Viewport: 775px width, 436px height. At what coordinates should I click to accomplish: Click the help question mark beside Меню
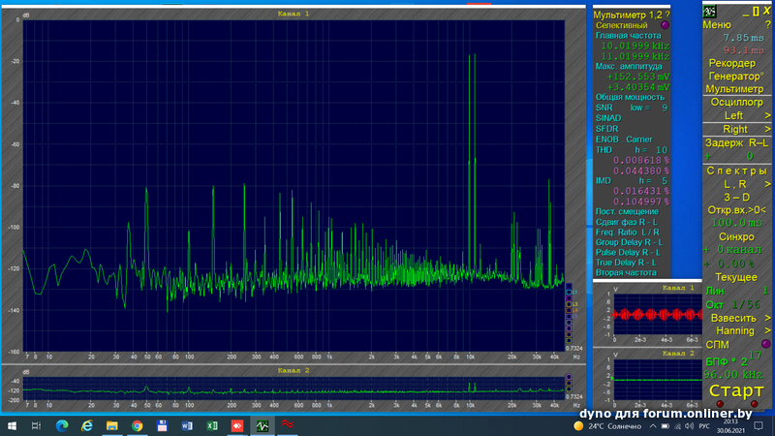point(767,24)
